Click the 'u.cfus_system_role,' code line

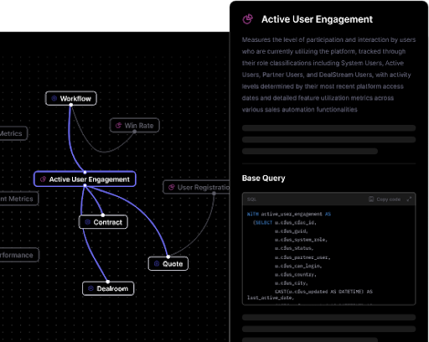point(301,240)
